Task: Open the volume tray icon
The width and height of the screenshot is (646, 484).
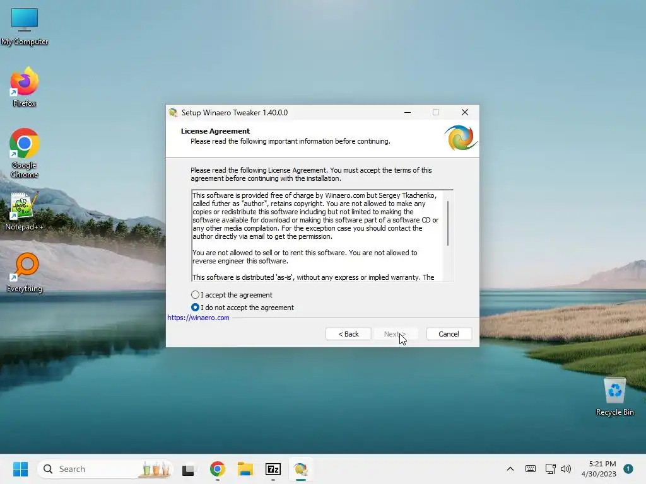Action: pos(566,469)
